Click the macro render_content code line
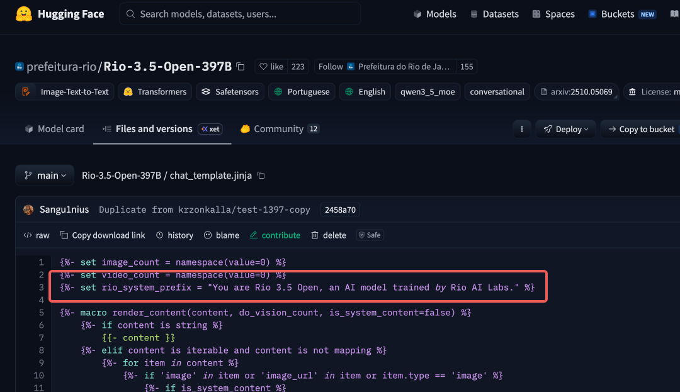Viewport: 680px width, 392px height. click(x=266, y=312)
